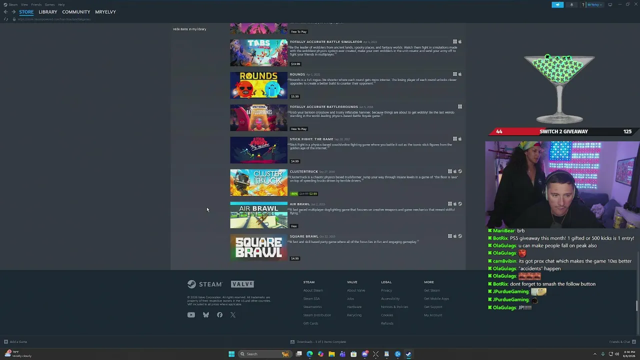Open Discord from the taskbar
Screen dimensions: 640x360
(364, 354)
